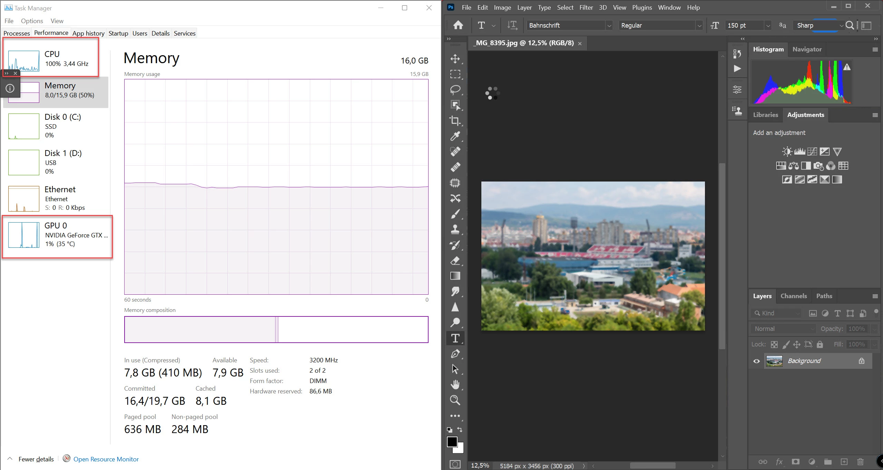Open the Filter menu in Photoshop

[586, 8]
